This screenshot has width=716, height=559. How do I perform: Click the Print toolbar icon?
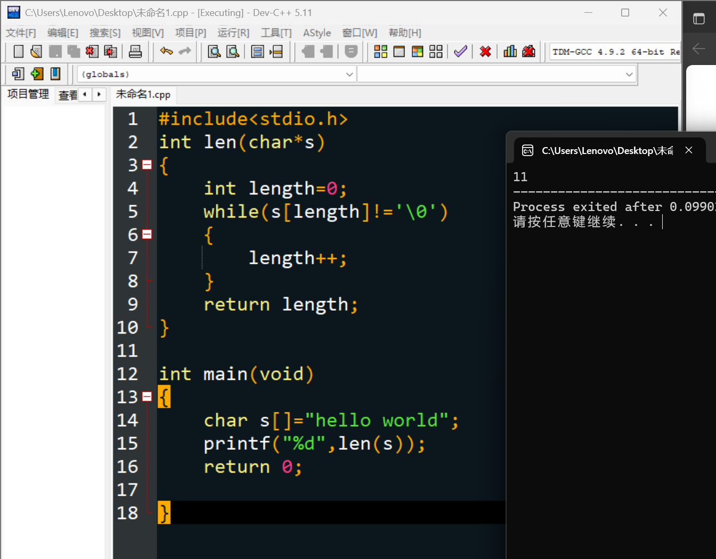[135, 52]
